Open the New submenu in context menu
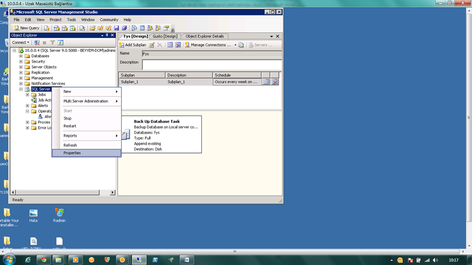This screenshot has height=265, width=472. click(x=87, y=91)
